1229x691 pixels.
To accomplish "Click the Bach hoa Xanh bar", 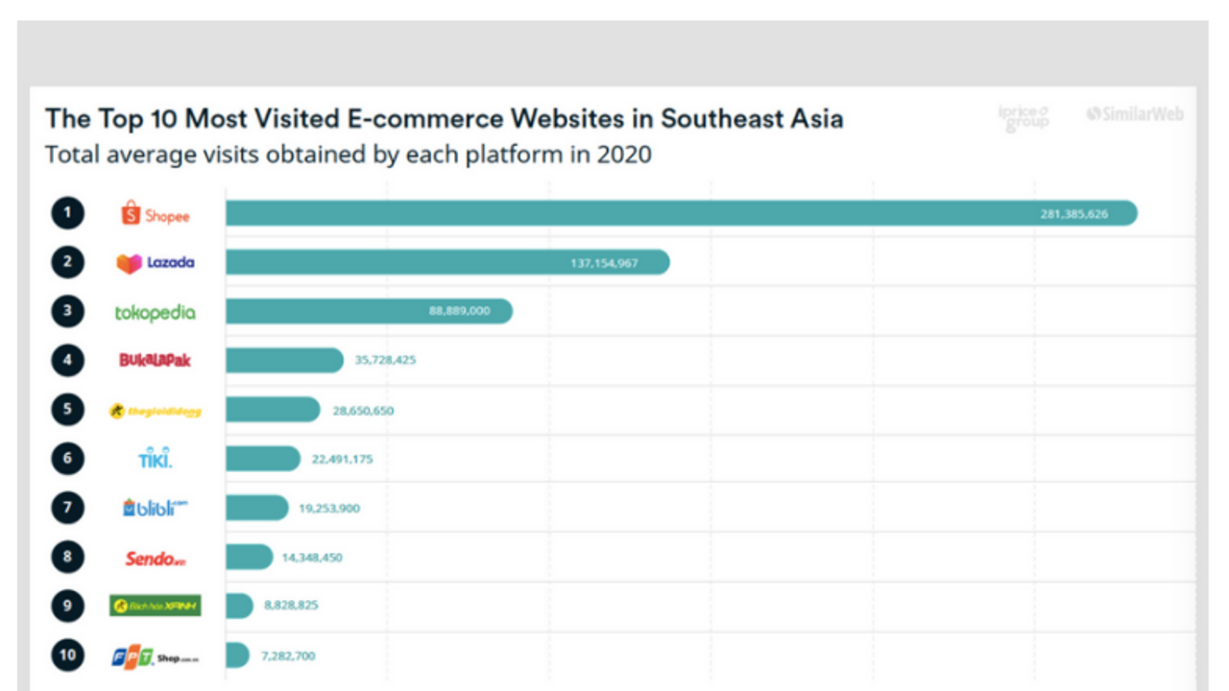I will point(239,606).
